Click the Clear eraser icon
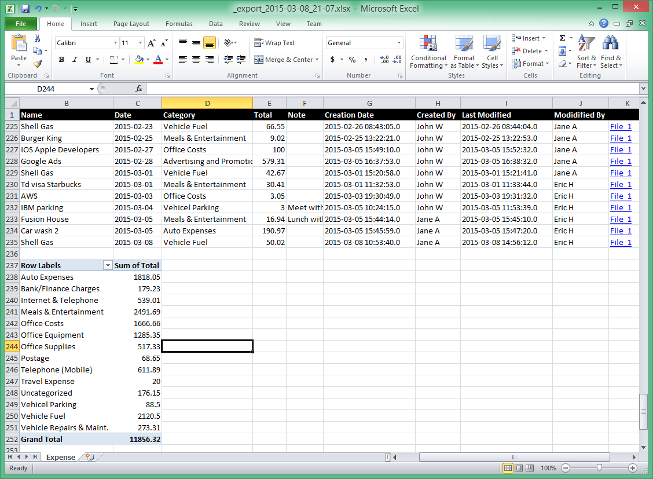Viewport: 653px width, 479px height. click(563, 64)
